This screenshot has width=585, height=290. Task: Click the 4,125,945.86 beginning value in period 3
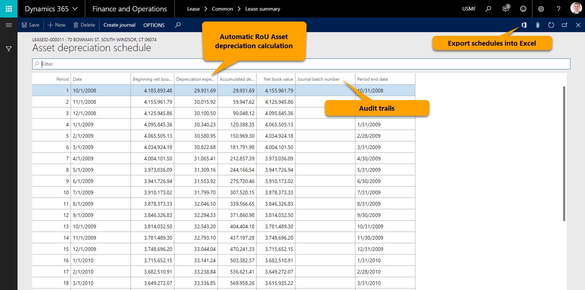point(152,113)
